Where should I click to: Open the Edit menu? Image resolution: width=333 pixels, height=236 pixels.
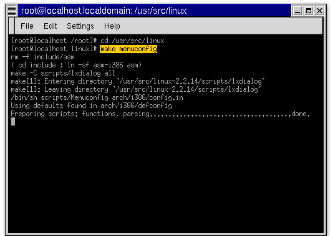pyautogui.click(x=51, y=26)
